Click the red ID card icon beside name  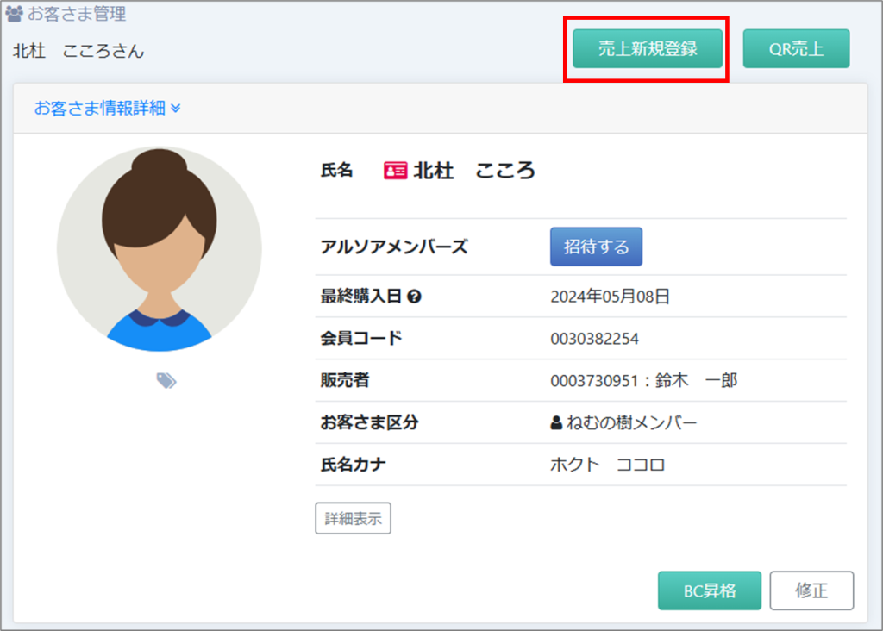(x=395, y=171)
